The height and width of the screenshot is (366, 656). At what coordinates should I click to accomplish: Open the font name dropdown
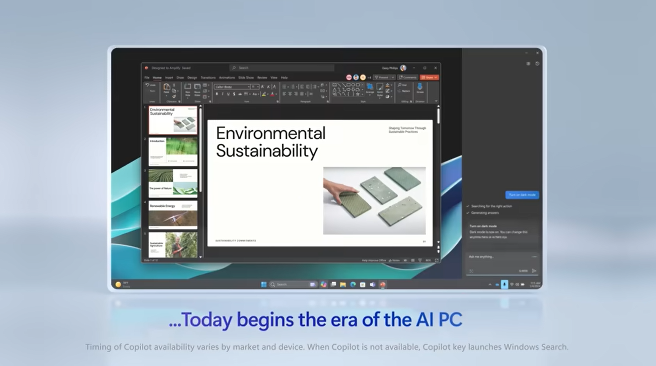tap(248, 87)
